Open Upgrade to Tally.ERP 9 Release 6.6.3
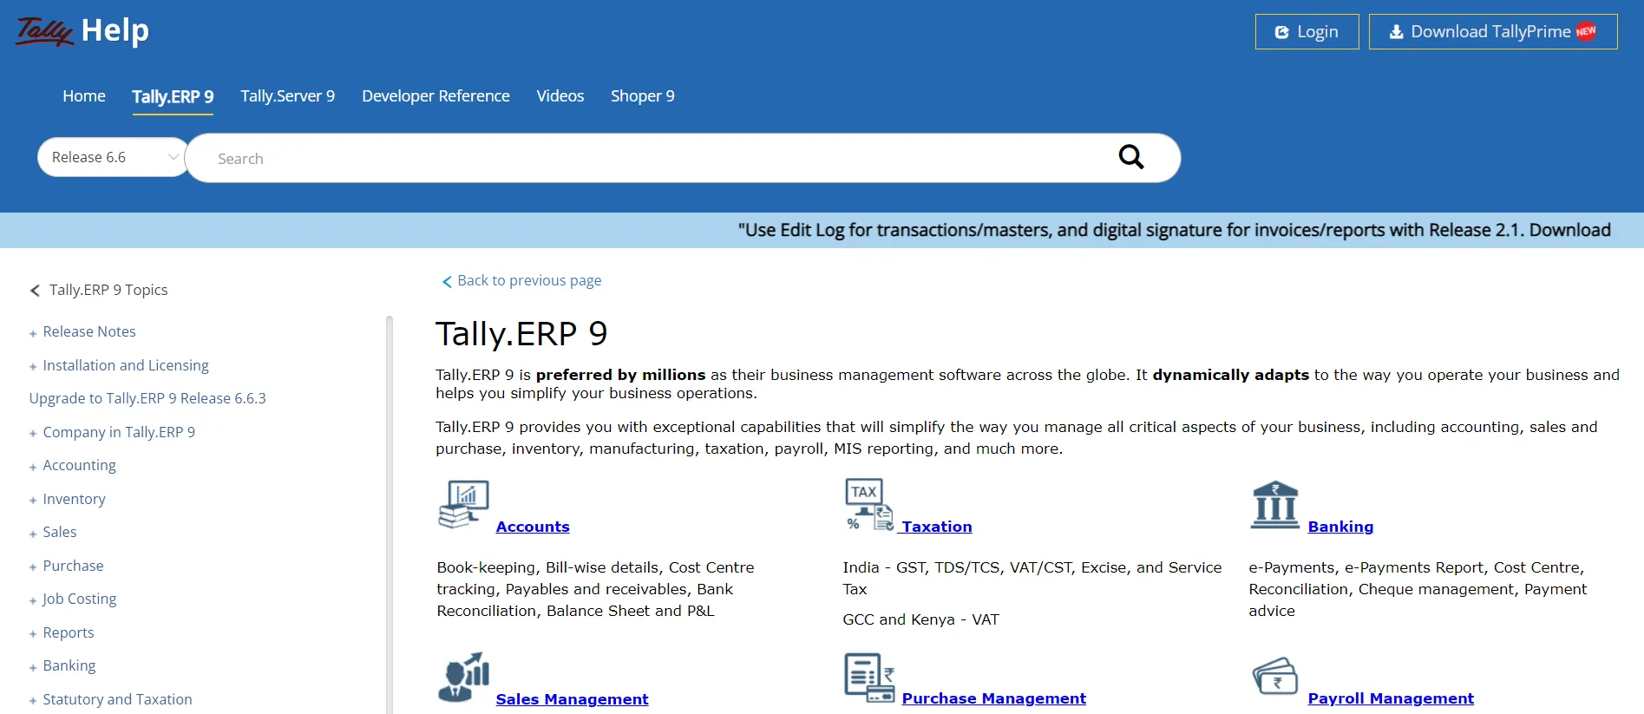Image resolution: width=1644 pixels, height=714 pixels. point(147,398)
